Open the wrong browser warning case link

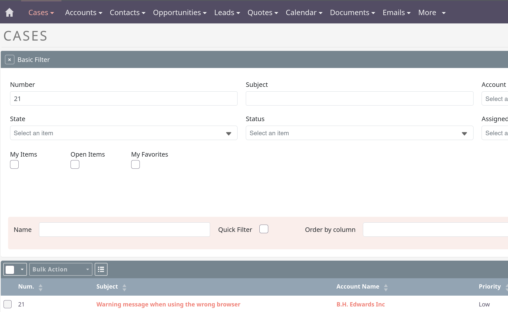(x=168, y=304)
